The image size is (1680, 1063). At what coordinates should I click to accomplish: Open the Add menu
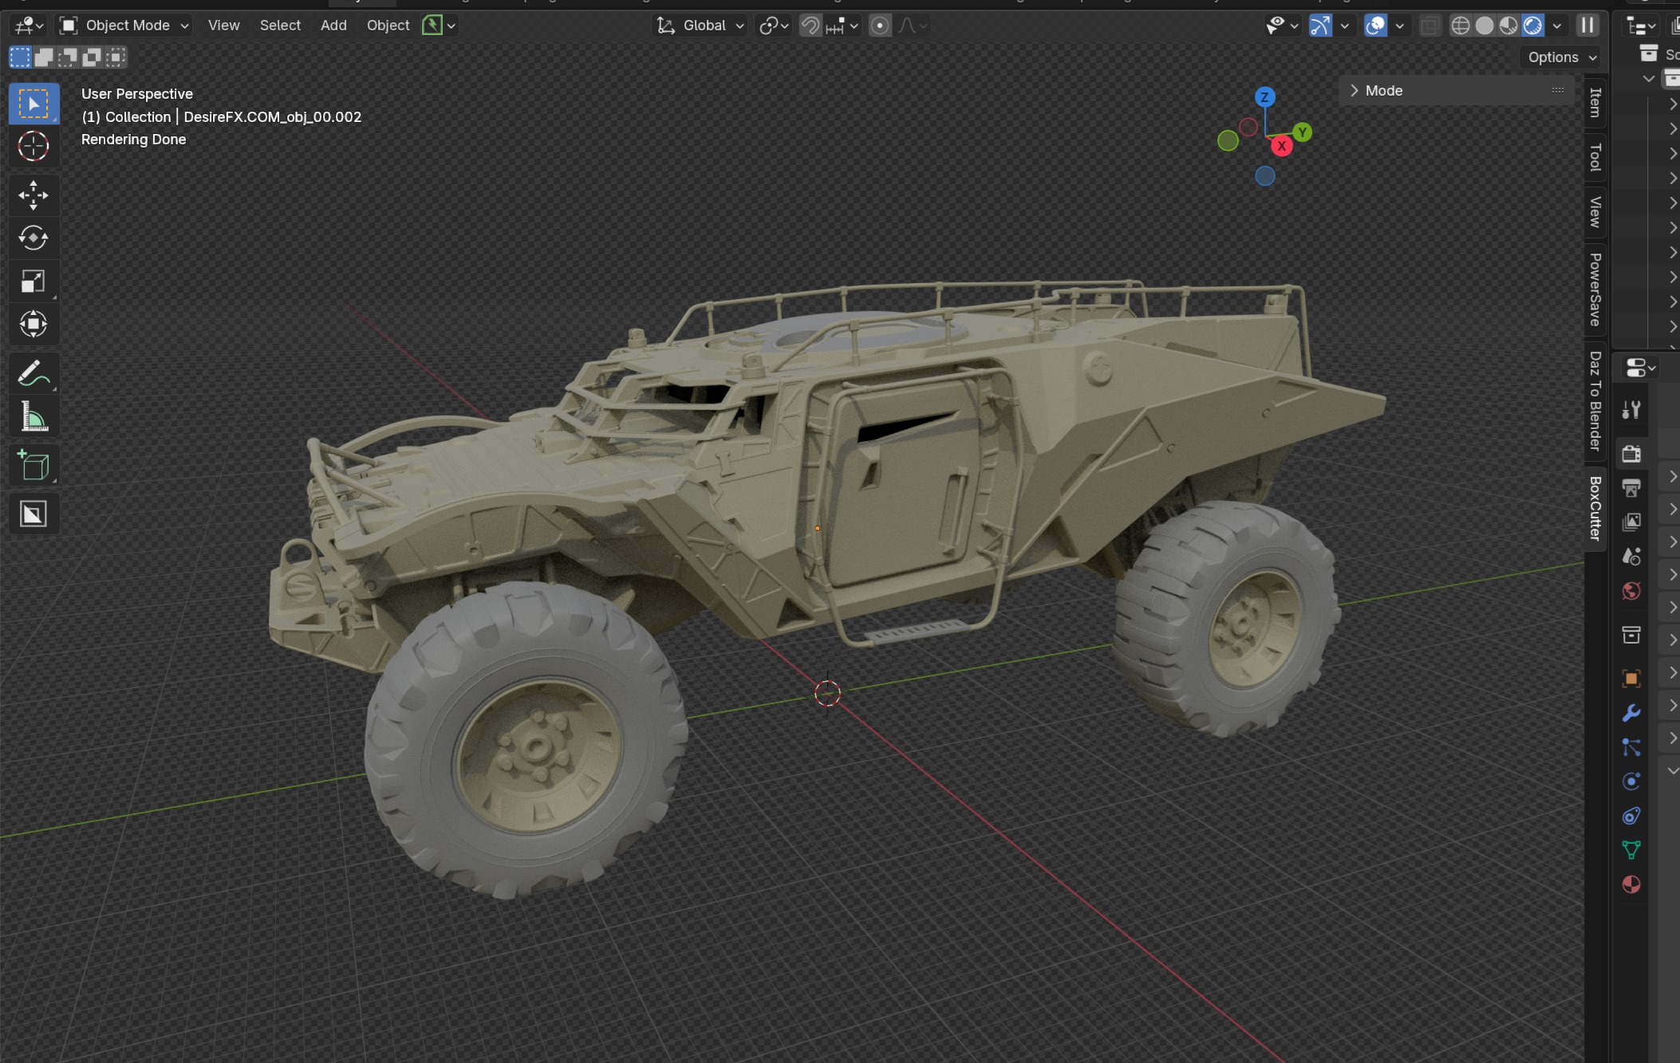click(333, 26)
